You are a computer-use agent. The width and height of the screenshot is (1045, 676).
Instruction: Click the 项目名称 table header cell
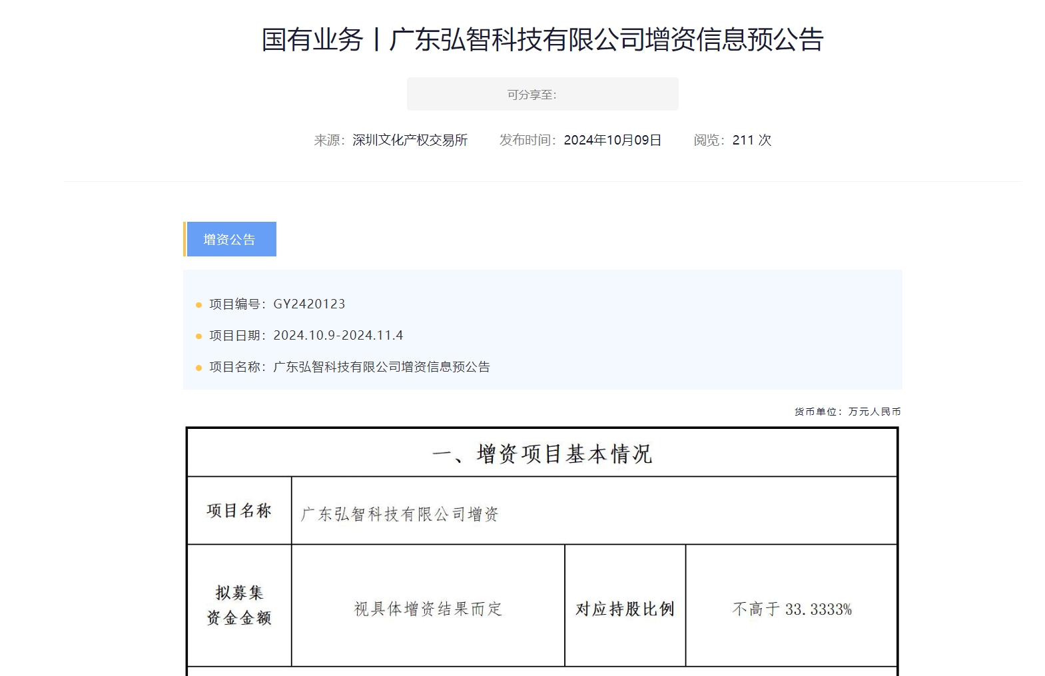239,511
